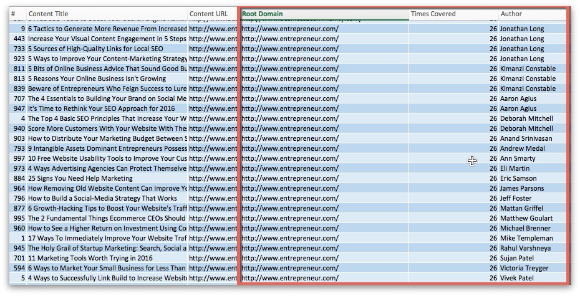This screenshot has width=580, height=296.
Task: Click the Author column header
Action: click(x=532, y=14)
